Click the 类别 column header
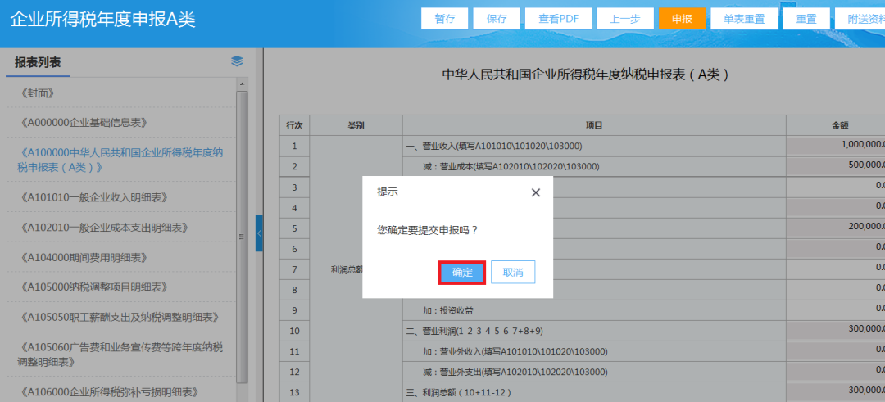 (x=356, y=126)
